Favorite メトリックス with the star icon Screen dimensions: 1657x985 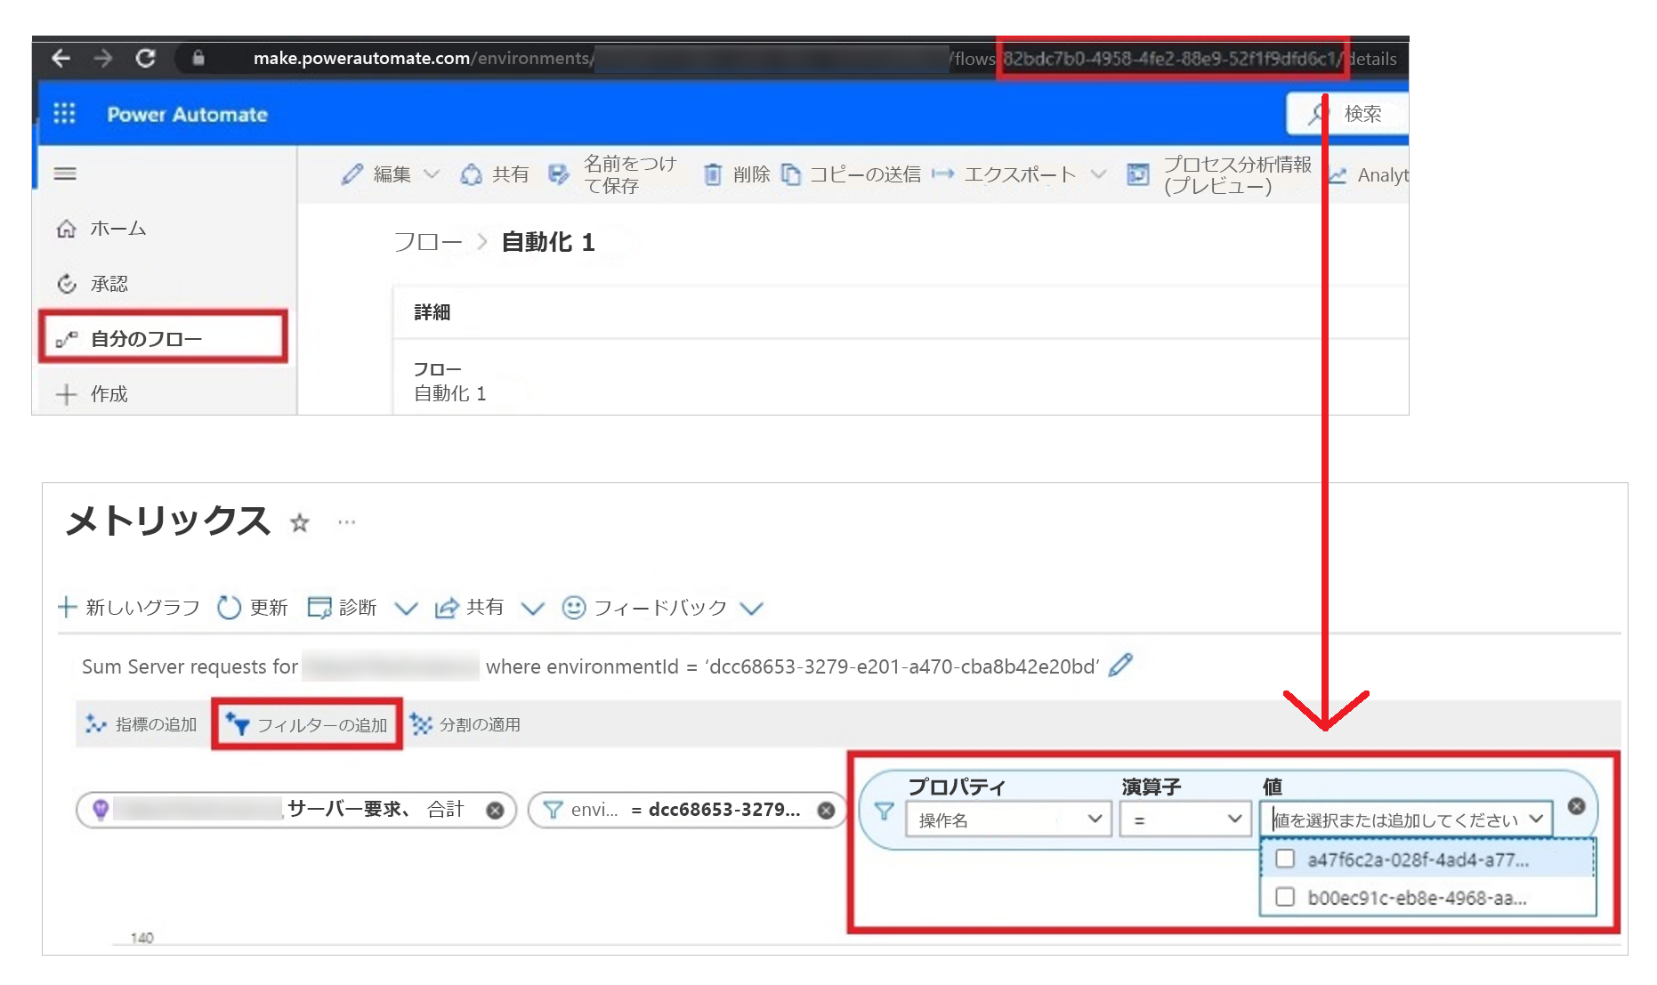click(x=300, y=523)
